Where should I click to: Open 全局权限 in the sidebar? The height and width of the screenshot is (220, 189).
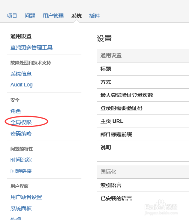(x=21, y=122)
